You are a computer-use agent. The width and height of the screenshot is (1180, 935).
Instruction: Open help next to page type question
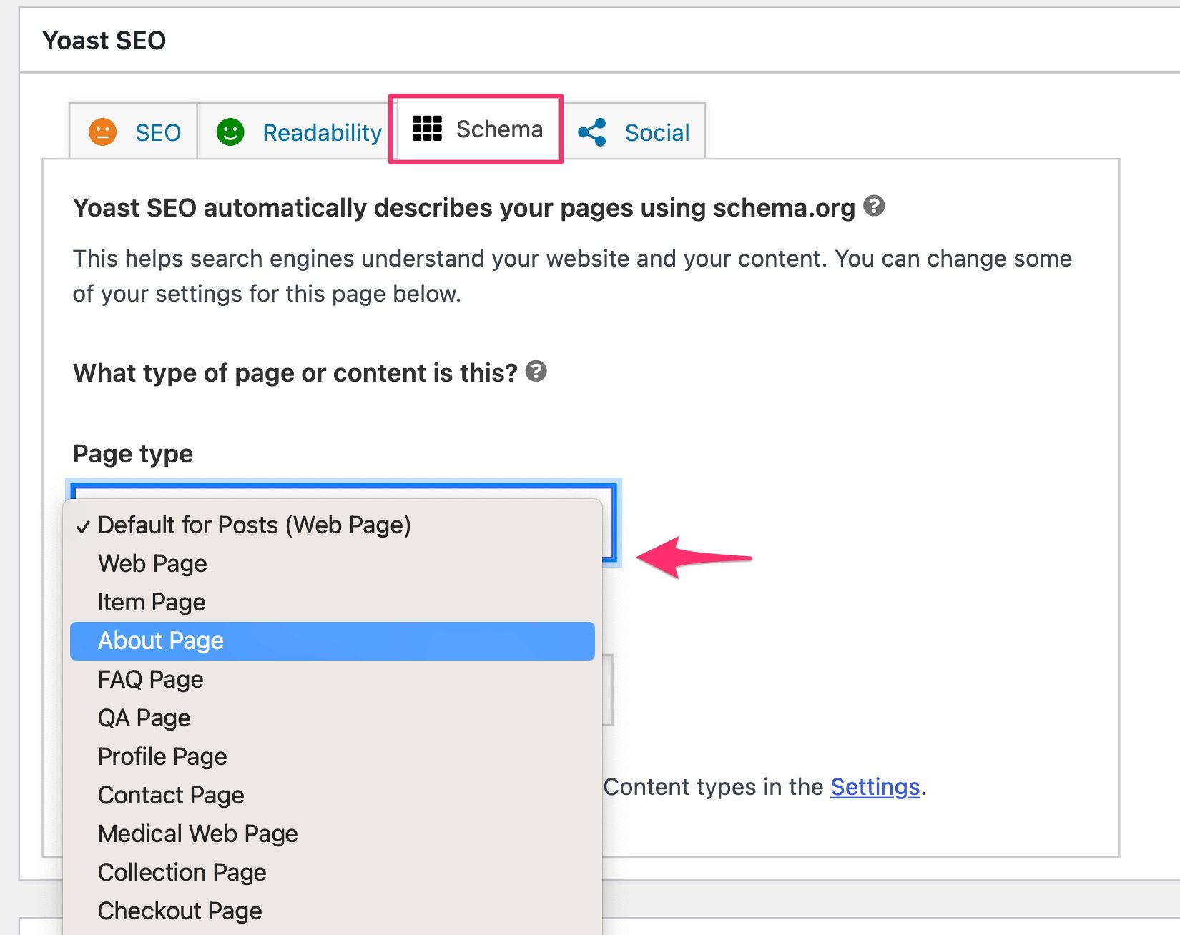point(536,371)
